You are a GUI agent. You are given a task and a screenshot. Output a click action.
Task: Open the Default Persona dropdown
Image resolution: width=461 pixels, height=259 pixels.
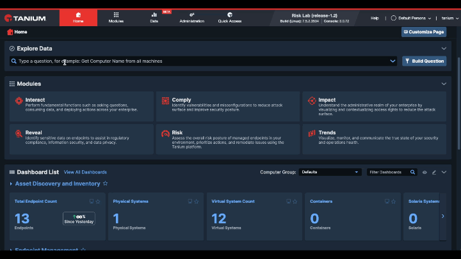point(410,18)
